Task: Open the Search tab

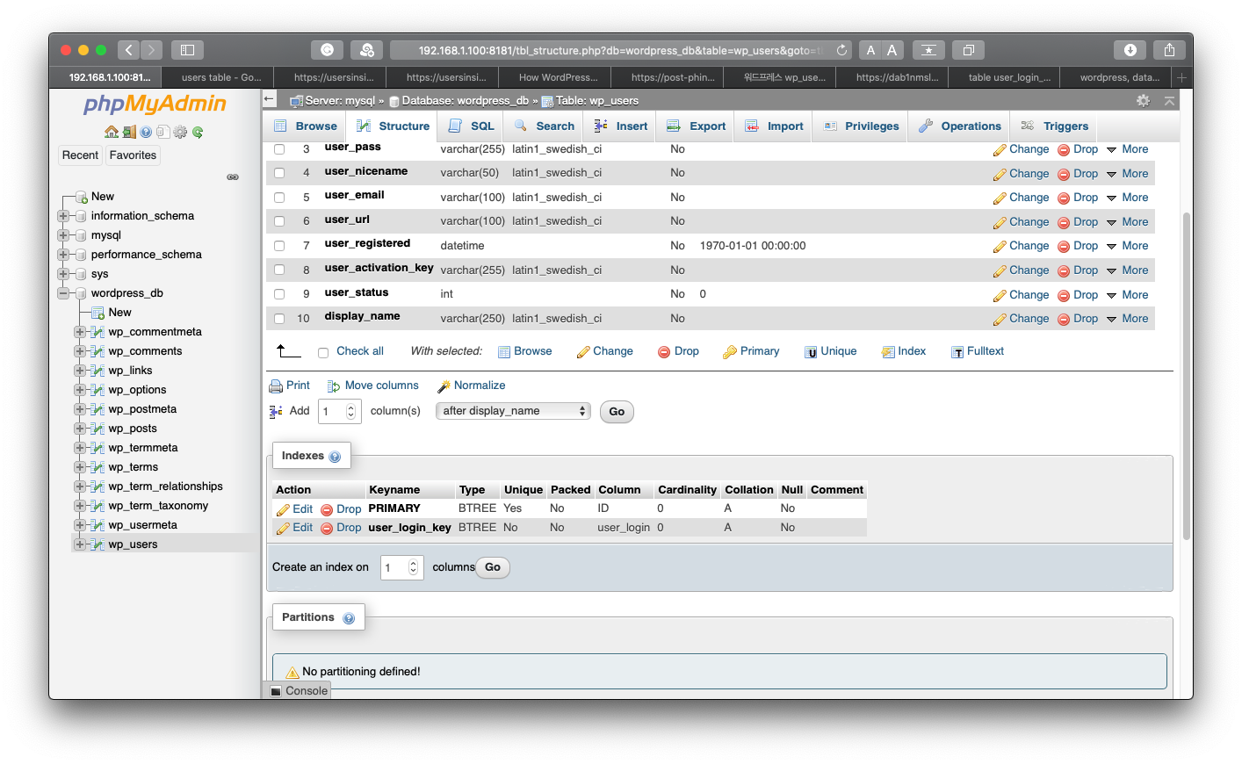Action: pyautogui.click(x=545, y=126)
